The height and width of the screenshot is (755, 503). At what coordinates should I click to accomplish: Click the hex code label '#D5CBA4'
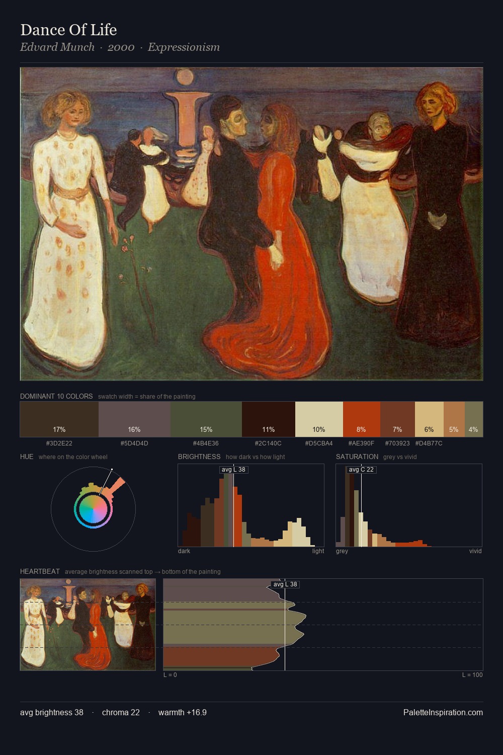coord(319,443)
